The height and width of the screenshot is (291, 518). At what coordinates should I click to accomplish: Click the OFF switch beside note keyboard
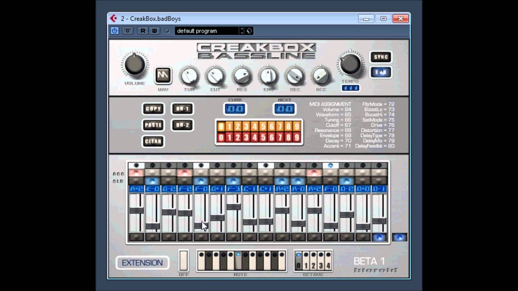184,261
